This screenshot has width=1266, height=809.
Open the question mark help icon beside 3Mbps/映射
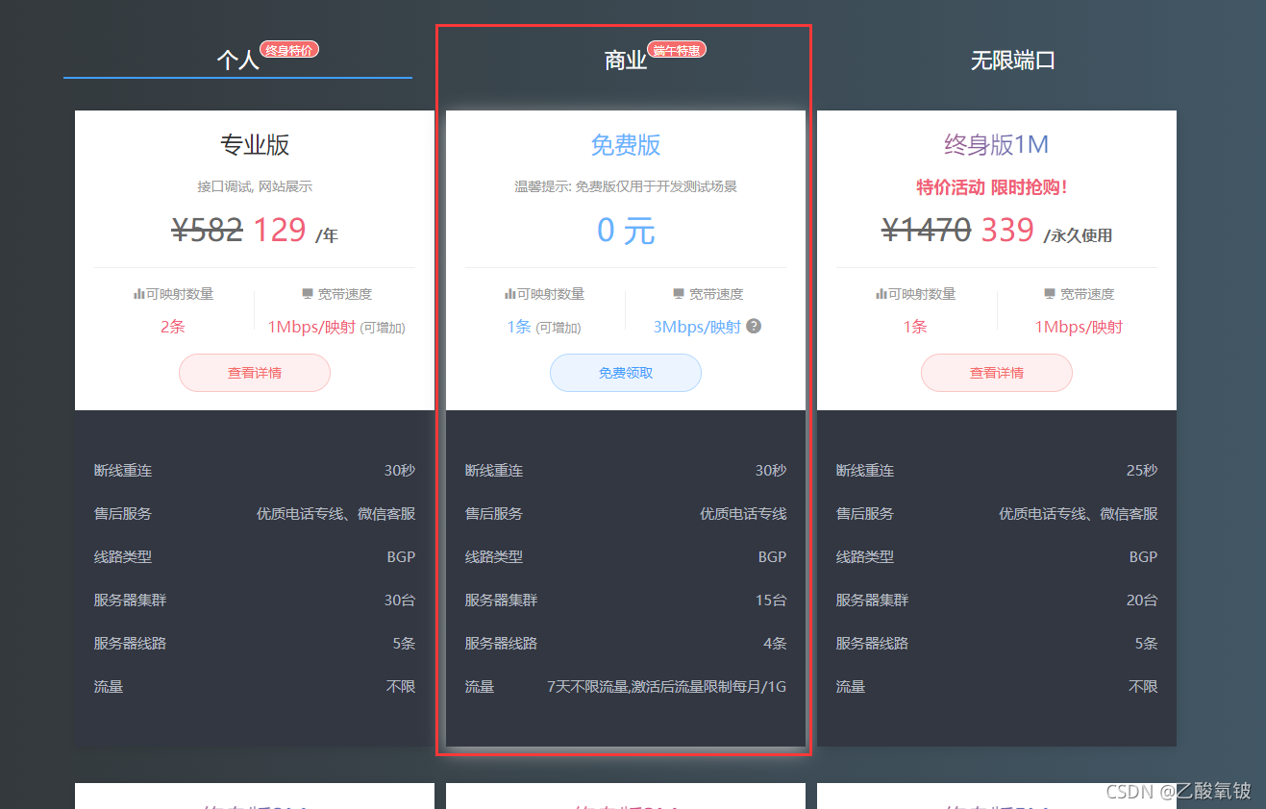tap(753, 326)
